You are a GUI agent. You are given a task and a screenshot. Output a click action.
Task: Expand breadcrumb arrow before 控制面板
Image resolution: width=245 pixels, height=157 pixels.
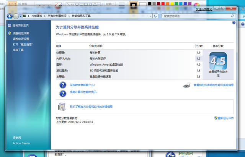(29, 16)
